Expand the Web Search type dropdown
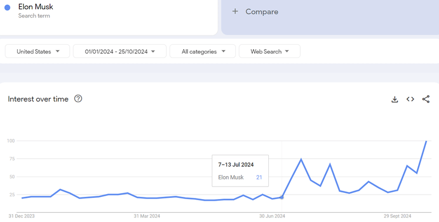 point(269,51)
